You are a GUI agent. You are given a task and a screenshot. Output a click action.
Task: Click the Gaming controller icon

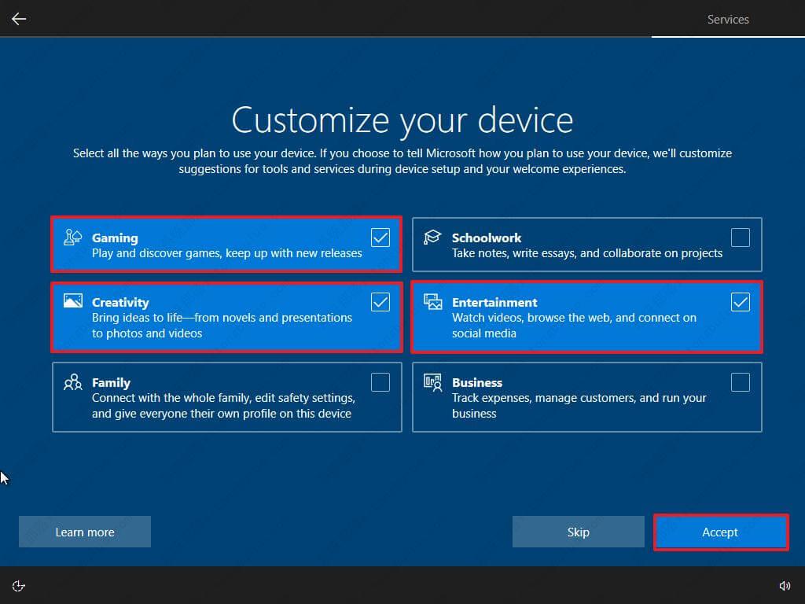click(74, 237)
